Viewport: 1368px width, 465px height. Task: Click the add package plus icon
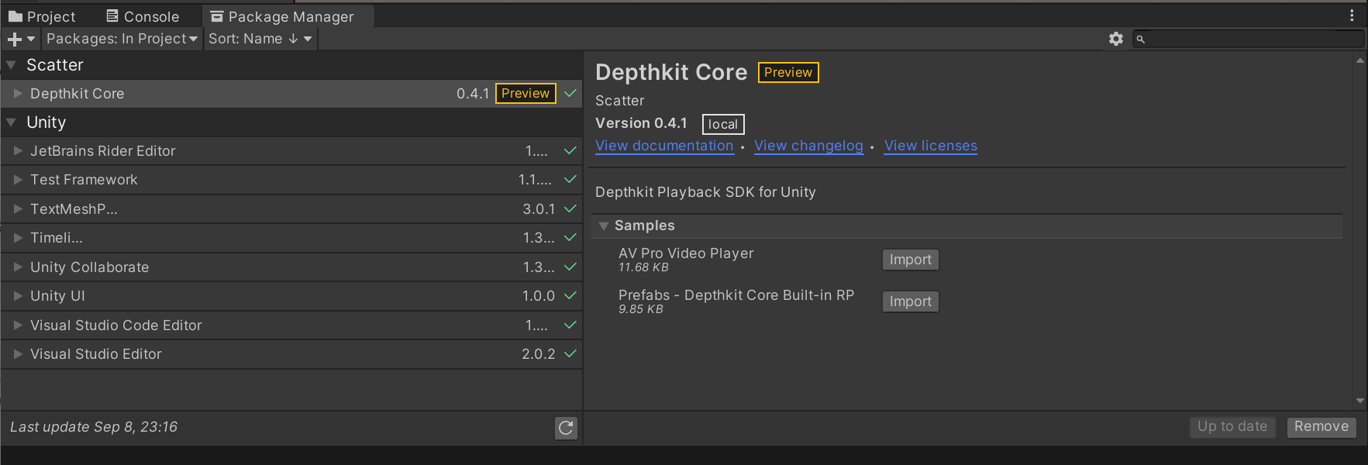tap(15, 39)
